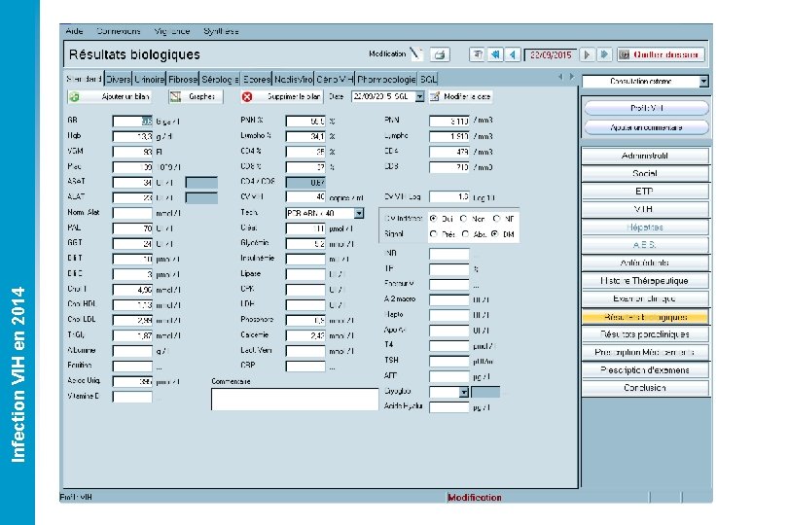Open the Administratif section
The height and width of the screenshot is (525, 788).
click(645, 156)
